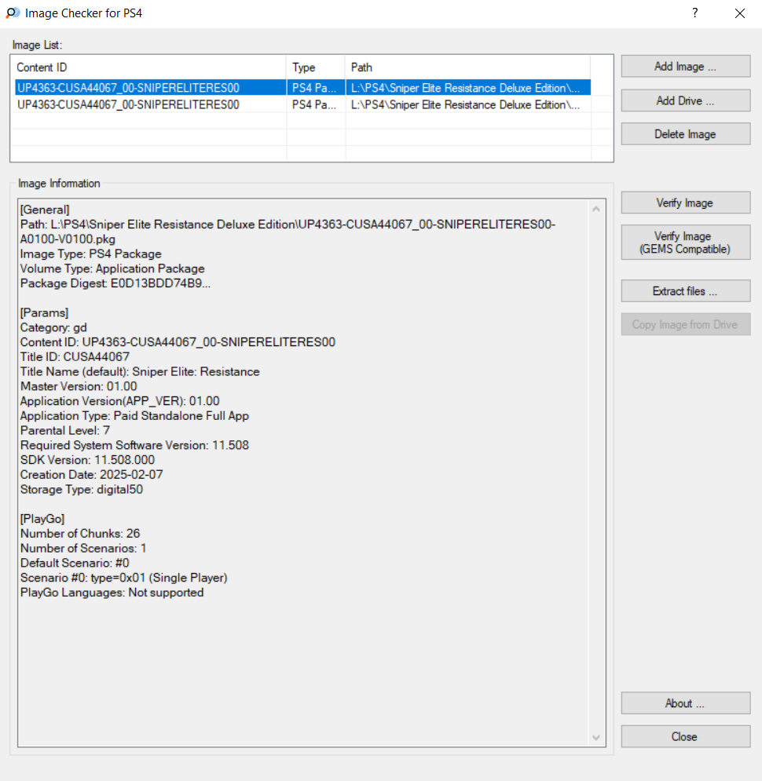Click the Add Drive button

[685, 100]
